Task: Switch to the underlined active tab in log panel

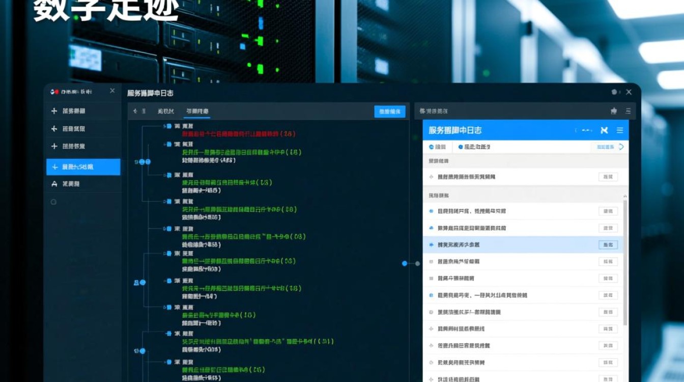Action: [197, 111]
